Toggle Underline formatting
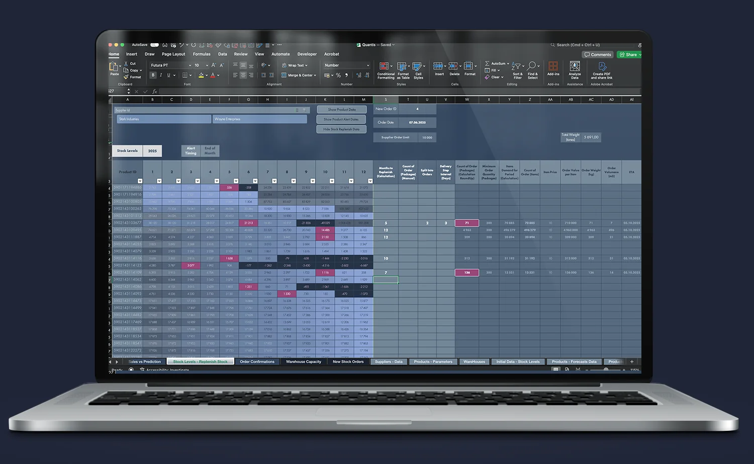Viewport: 754px width, 464px height. click(168, 75)
